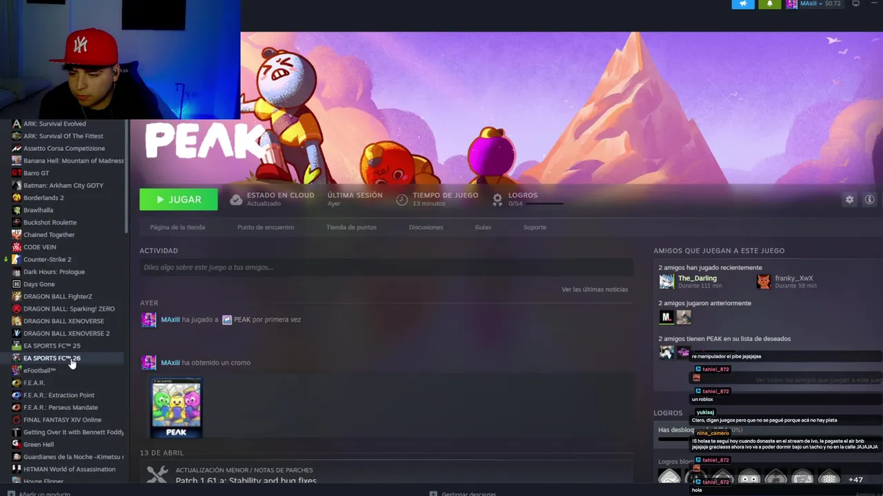Click the M avatar under amigos jugaron anteriormente
Screen dimensions: 883x496
pos(666,317)
